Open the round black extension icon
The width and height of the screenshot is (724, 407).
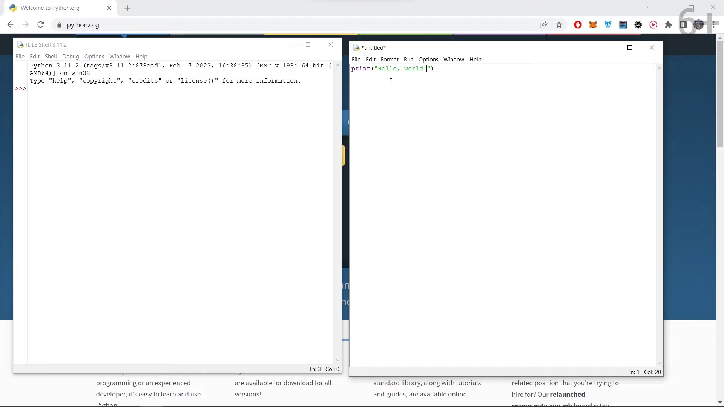click(638, 25)
